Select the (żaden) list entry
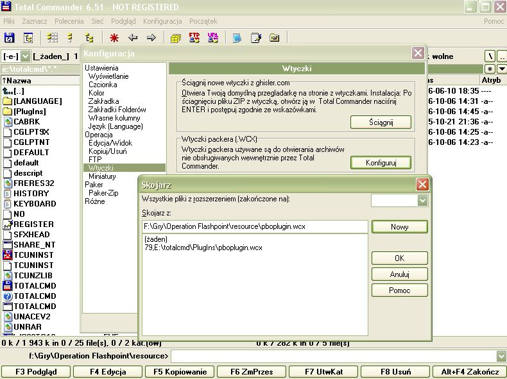The height and width of the screenshot is (379, 507). point(156,239)
